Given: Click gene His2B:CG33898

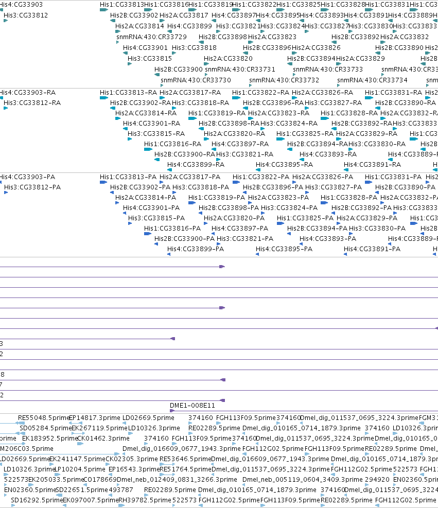Looking at the screenshot, I should (x=223, y=37).
